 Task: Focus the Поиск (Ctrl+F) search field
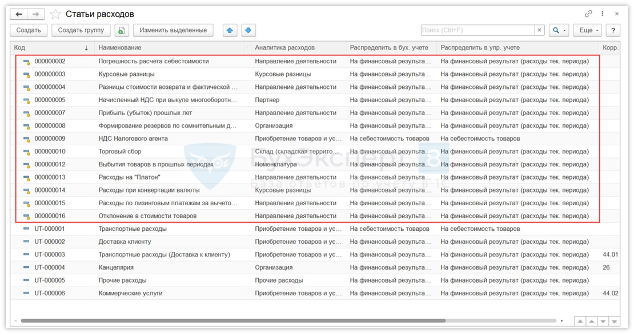[x=477, y=30]
